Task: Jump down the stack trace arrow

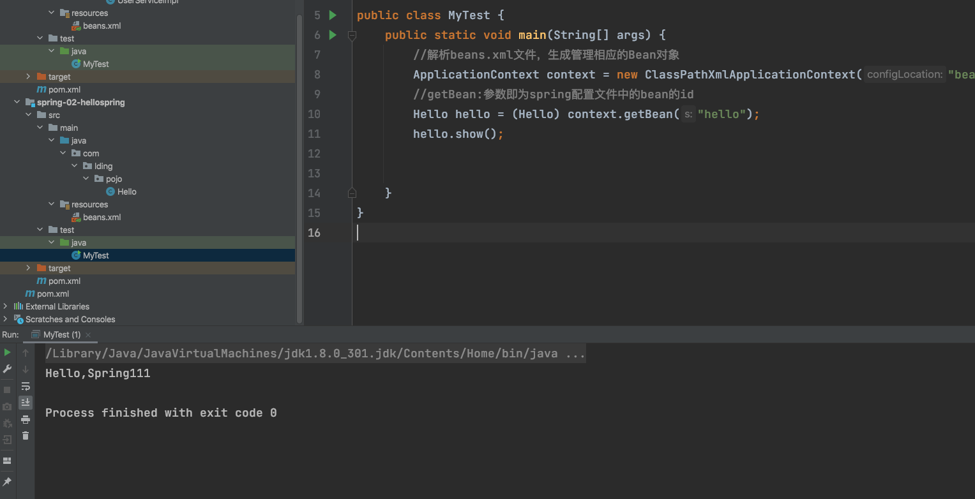Action: coord(26,369)
